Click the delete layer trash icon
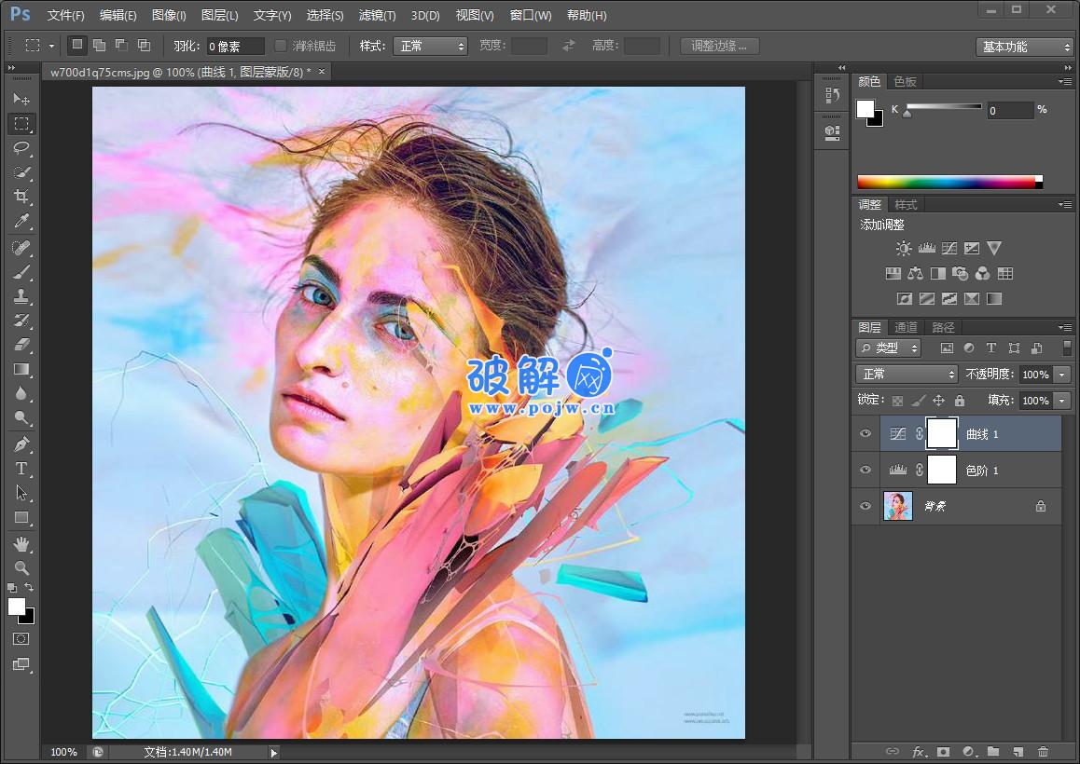1080x764 pixels. point(1043,752)
